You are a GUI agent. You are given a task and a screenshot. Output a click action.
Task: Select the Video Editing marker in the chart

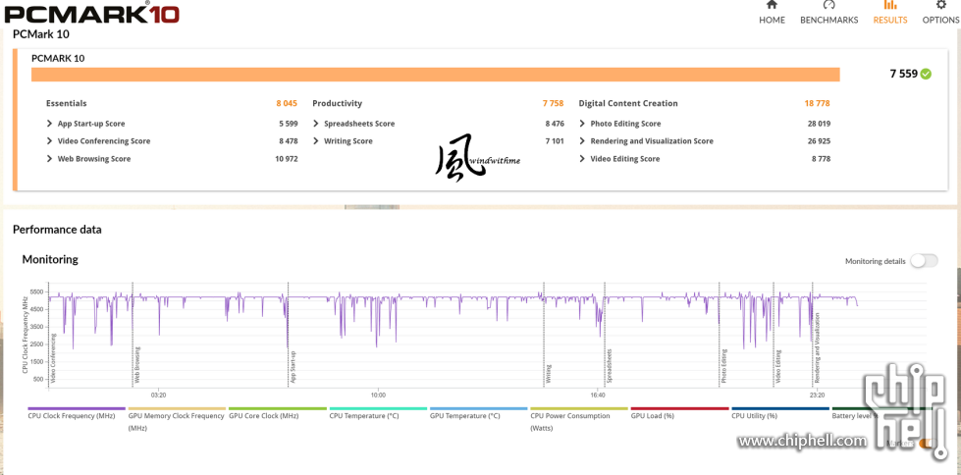point(778,366)
